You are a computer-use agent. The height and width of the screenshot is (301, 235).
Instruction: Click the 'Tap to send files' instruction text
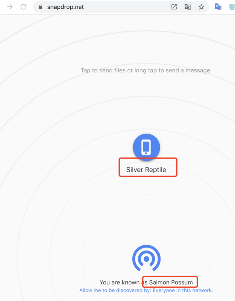point(146,70)
